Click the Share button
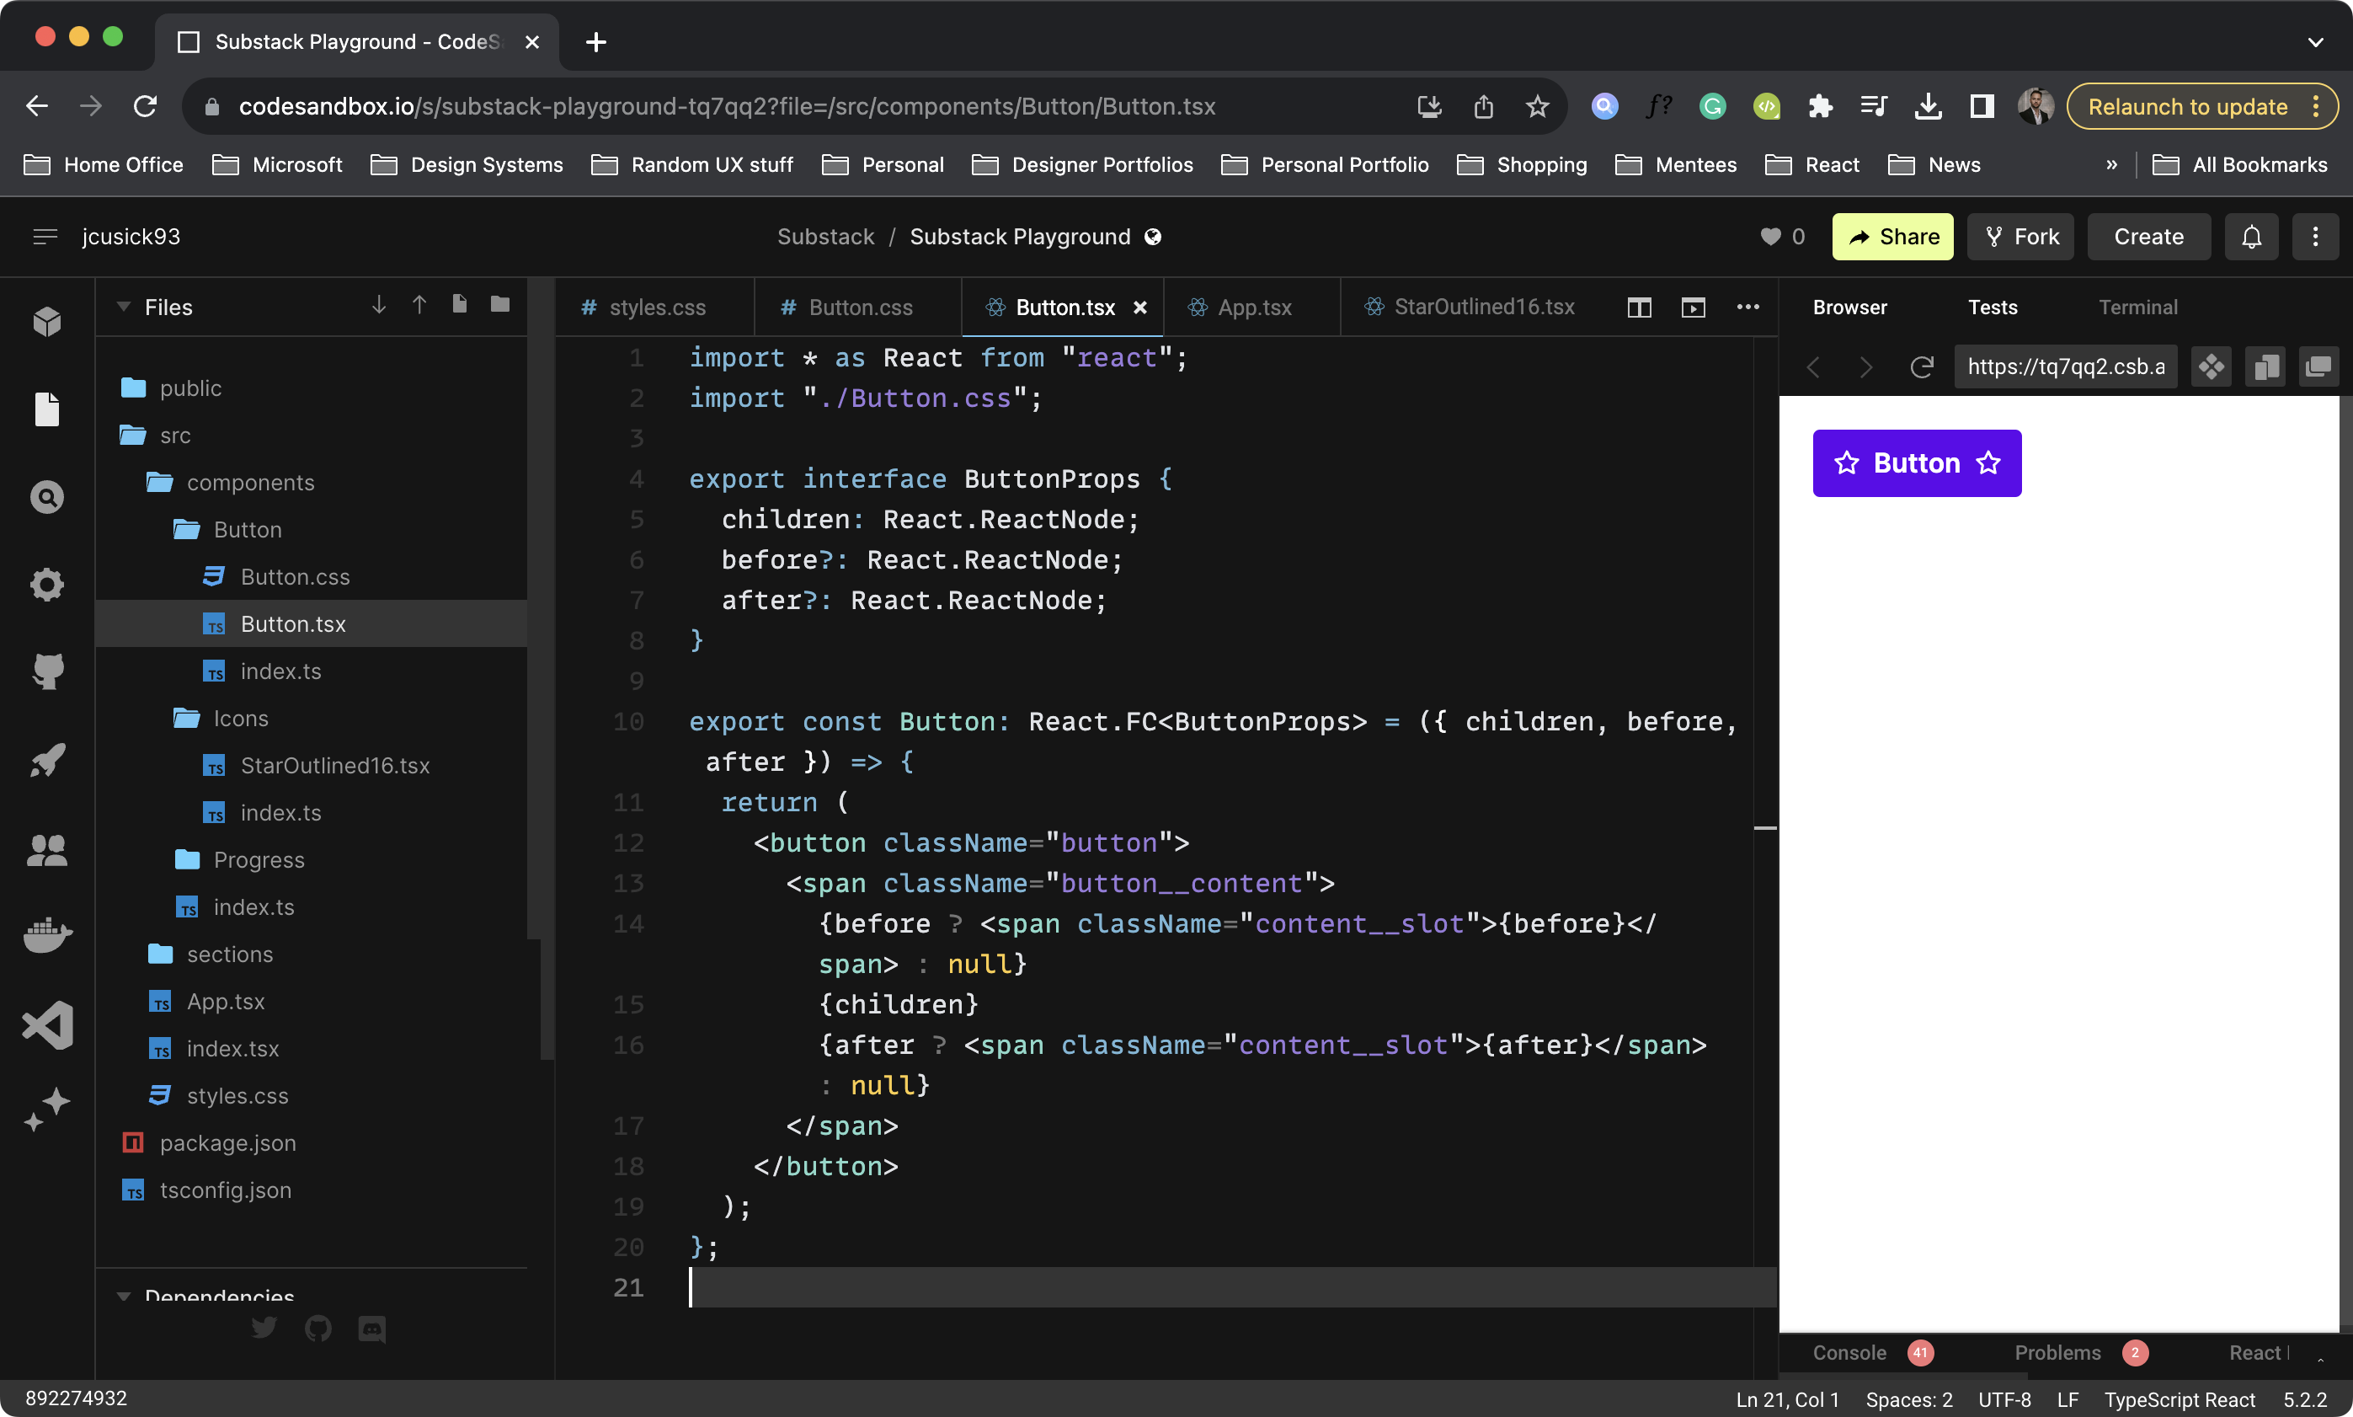The height and width of the screenshot is (1417, 2353). (x=1892, y=237)
